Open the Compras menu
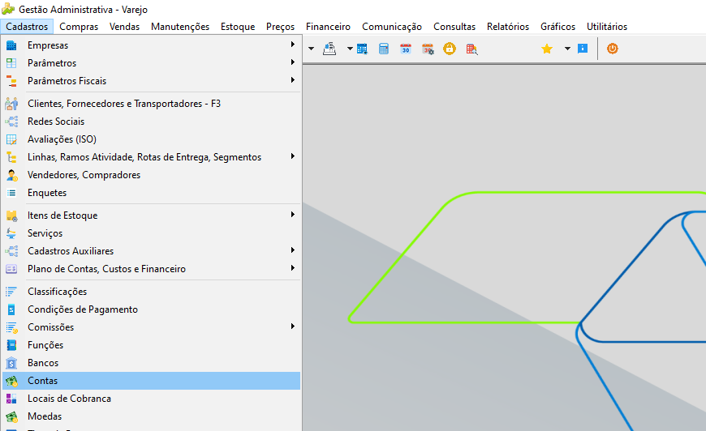The width and height of the screenshot is (706, 431). [79, 27]
